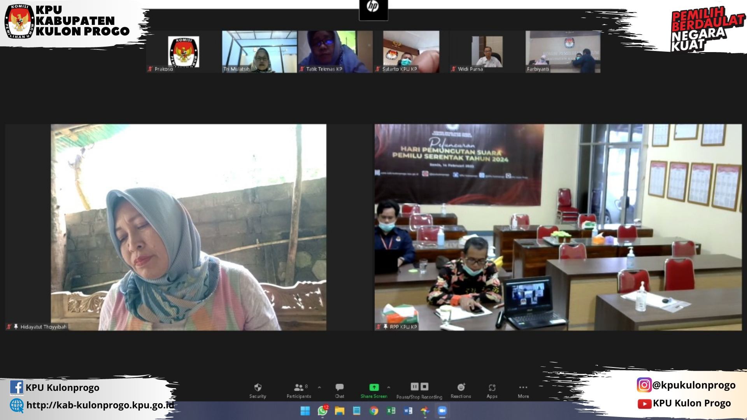747x420 pixels.
Task: Expand the Participants options caret
Action: (x=319, y=387)
